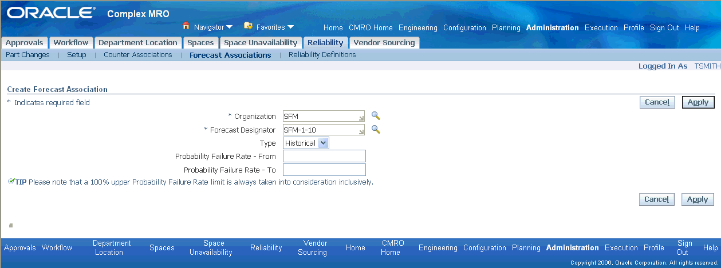This screenshot has width=721, height=268.
Task: Open Configuration in top navigation
Action: [x=464, y=27]
